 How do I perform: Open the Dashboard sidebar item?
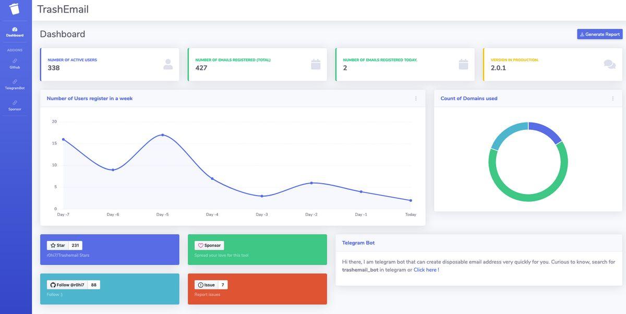coord(15,32)
